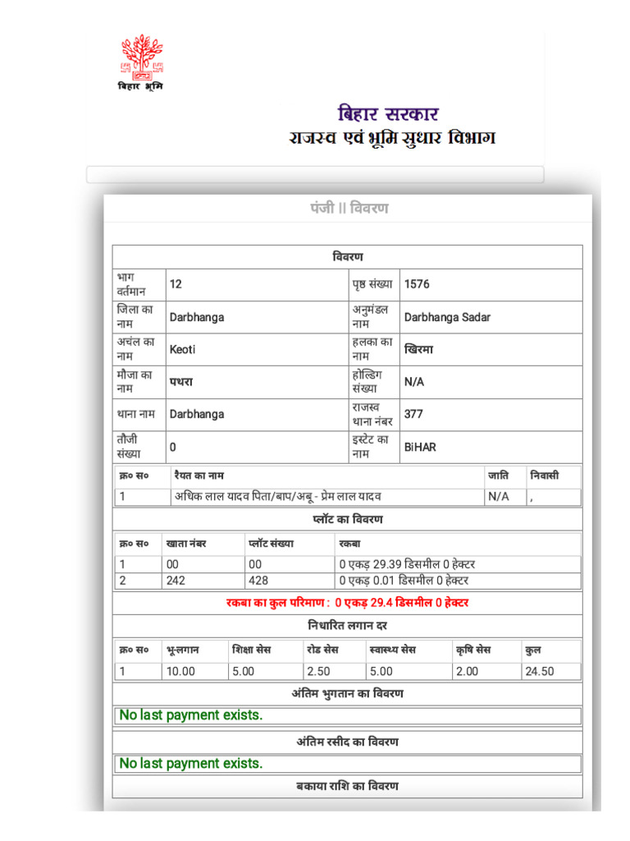630x841 pixels.
Task: Select total कुल value 24.50
Action: point(540,672)
